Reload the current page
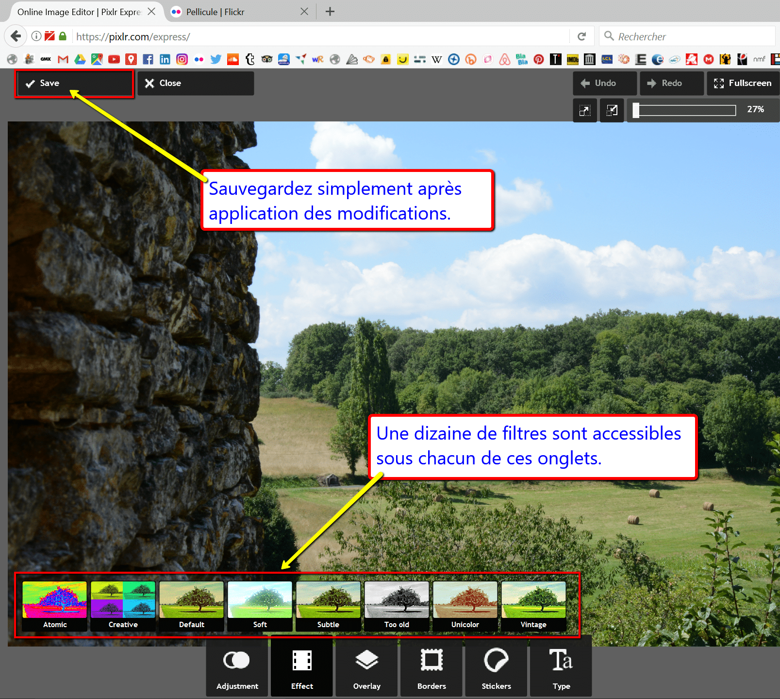780x699 pixels. [x=581, y=37]
